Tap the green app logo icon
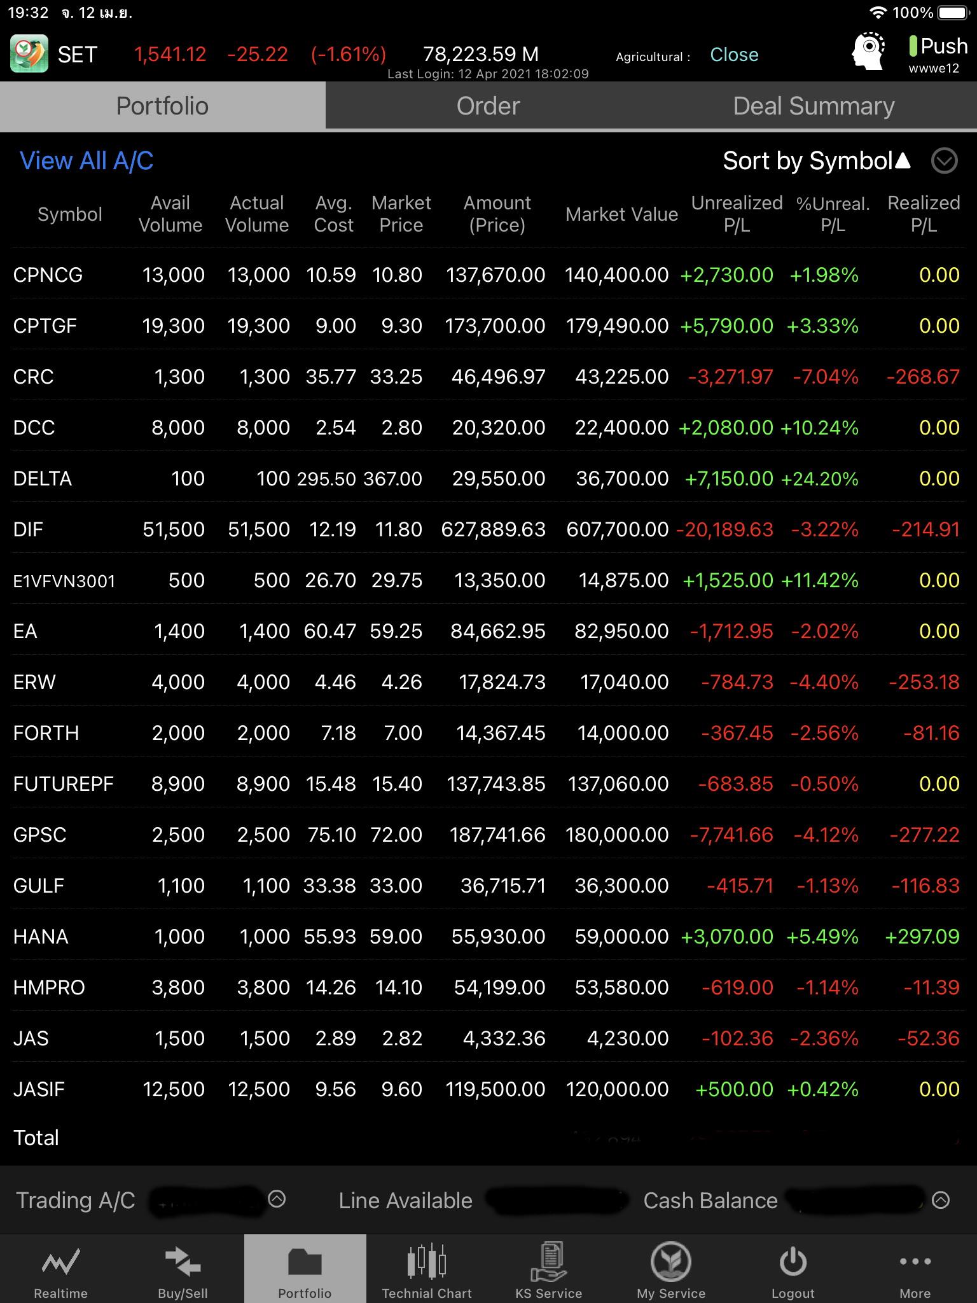The height and width of the screenshot is (1303, 977). coord(29,54)
